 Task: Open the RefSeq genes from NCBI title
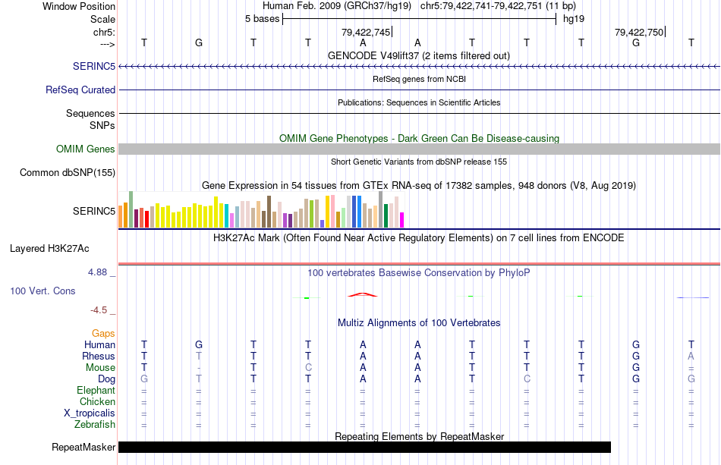[420, 79]
